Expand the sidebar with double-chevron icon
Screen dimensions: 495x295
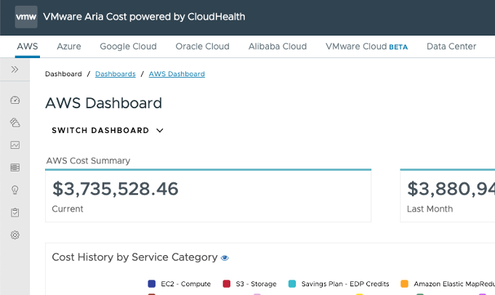(x=15, y=70)
